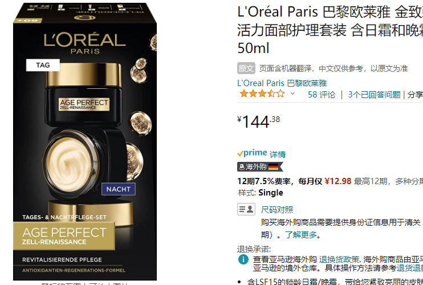Click the L'Oréal product box image

tap(85, 141)
